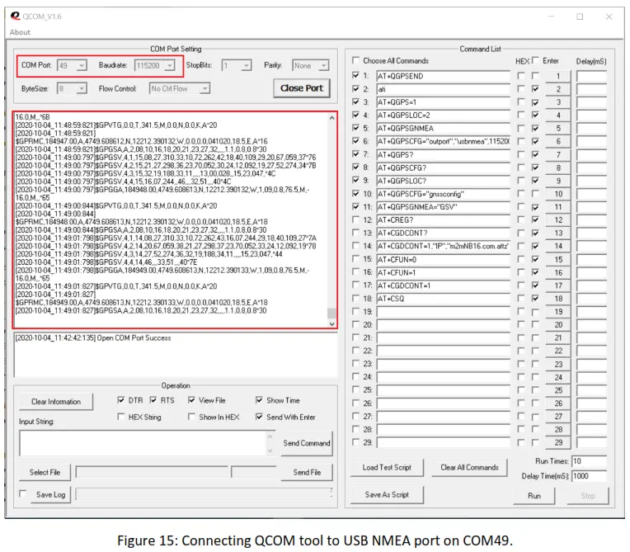Click the Save Log button

click(x=50, y=494)
